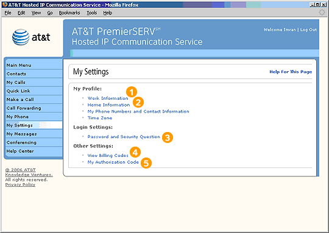This screenshot has width=329, height=233.
Task: Click the My Profile section label
Action: [x=88, y=89]
